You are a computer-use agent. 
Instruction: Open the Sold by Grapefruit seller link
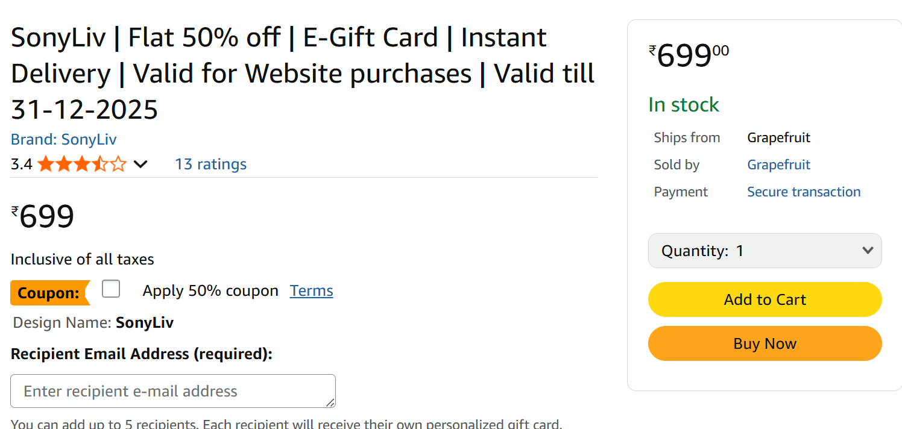pyautogui.click(x=778, y=165)
